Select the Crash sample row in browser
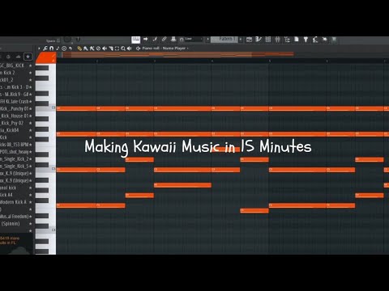This screenshot has height=291, width=389. 15,102
